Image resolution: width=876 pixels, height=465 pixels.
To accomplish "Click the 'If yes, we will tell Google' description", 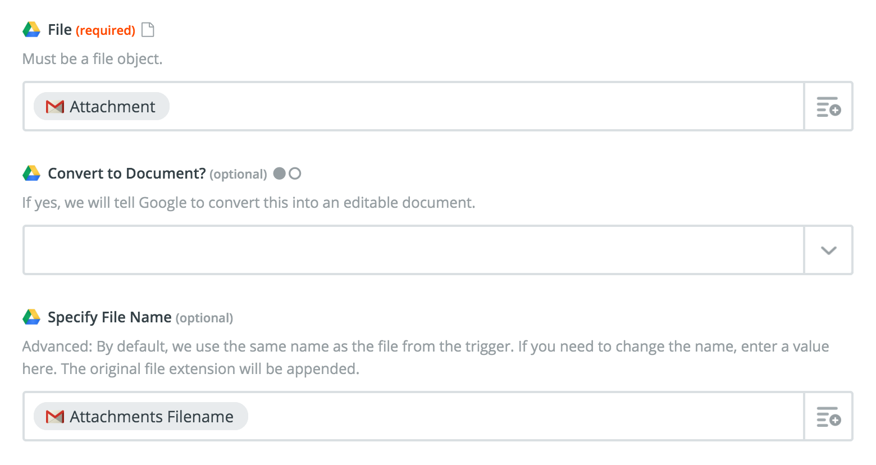I will 249,203.
